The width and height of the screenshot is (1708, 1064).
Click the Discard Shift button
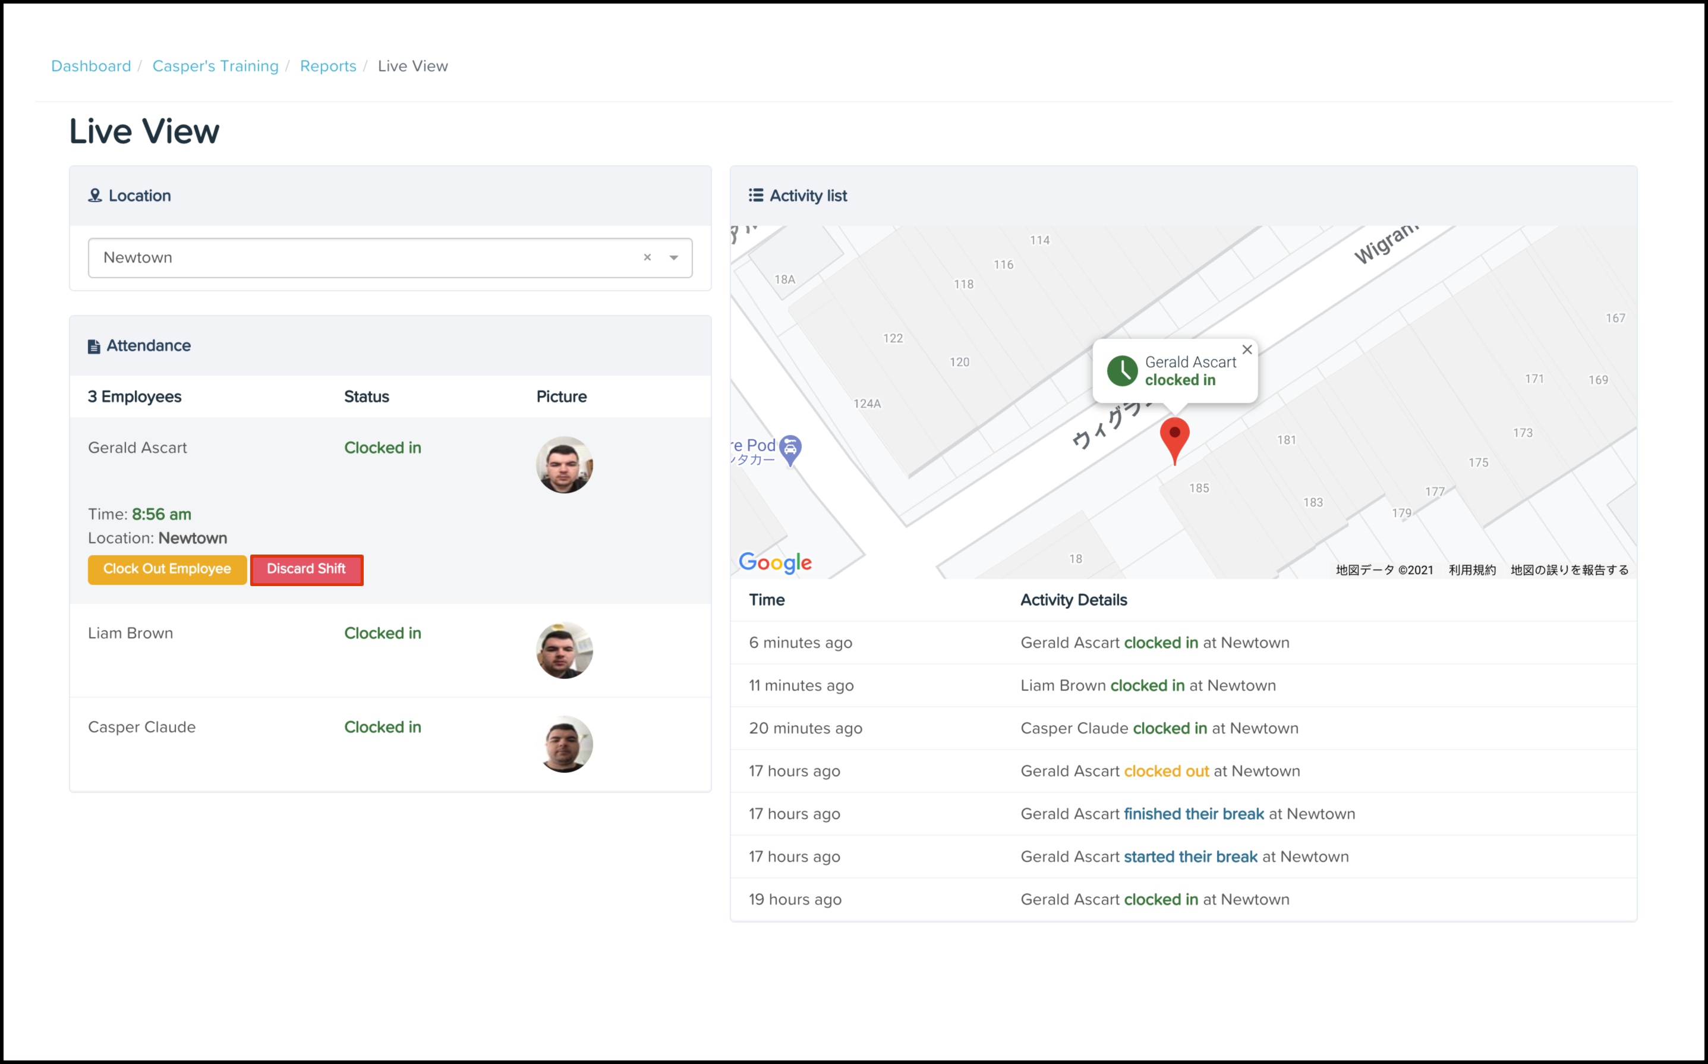[306, 569]
